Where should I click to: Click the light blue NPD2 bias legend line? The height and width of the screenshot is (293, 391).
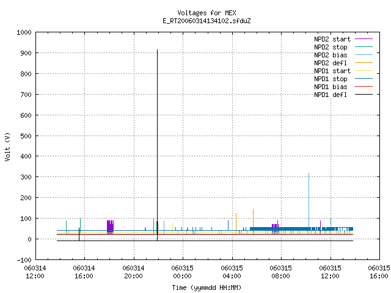point(364,55)
